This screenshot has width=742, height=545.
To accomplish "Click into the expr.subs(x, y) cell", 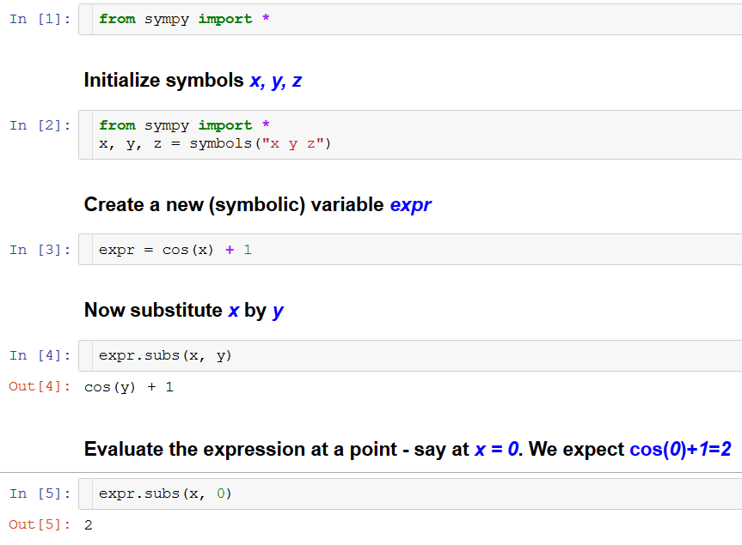I will pos(413,355).
